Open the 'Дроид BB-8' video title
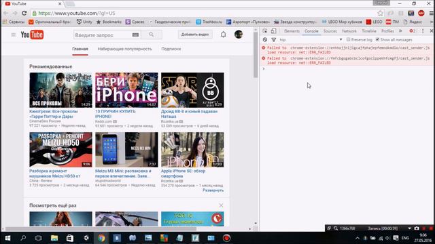This screenshot has height=244, width=435. tap(189, 114)
